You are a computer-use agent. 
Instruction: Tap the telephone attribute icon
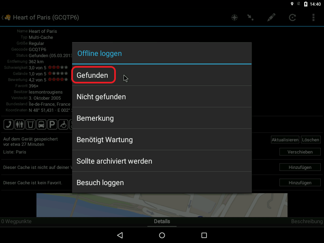click(9, 124)
